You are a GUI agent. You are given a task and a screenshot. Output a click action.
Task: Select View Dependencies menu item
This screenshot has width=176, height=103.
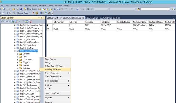point(55,77)
